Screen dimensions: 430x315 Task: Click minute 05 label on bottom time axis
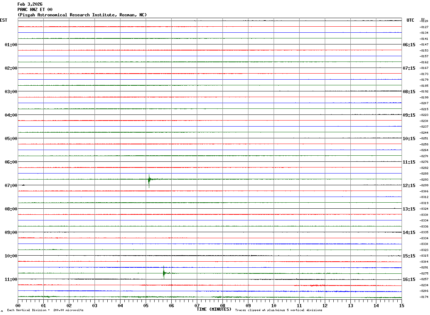tap(146, 306)
